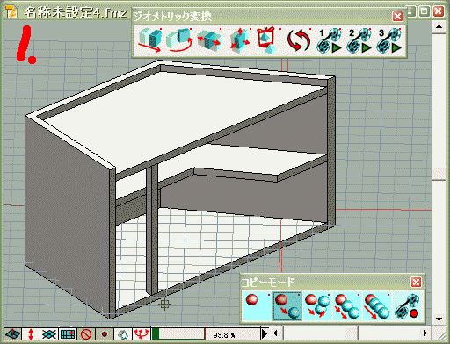
Task: Select the Rotate transform tool
Action: 179,40
